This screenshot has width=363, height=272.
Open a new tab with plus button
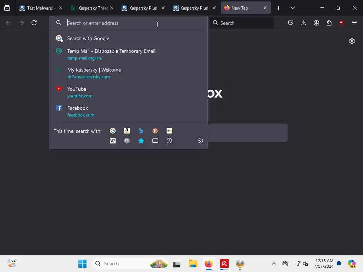(x=279, y=8)
